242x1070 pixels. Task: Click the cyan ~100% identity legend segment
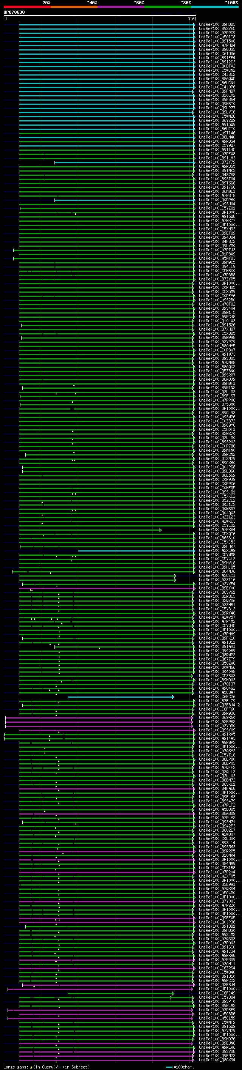[215, 7]
